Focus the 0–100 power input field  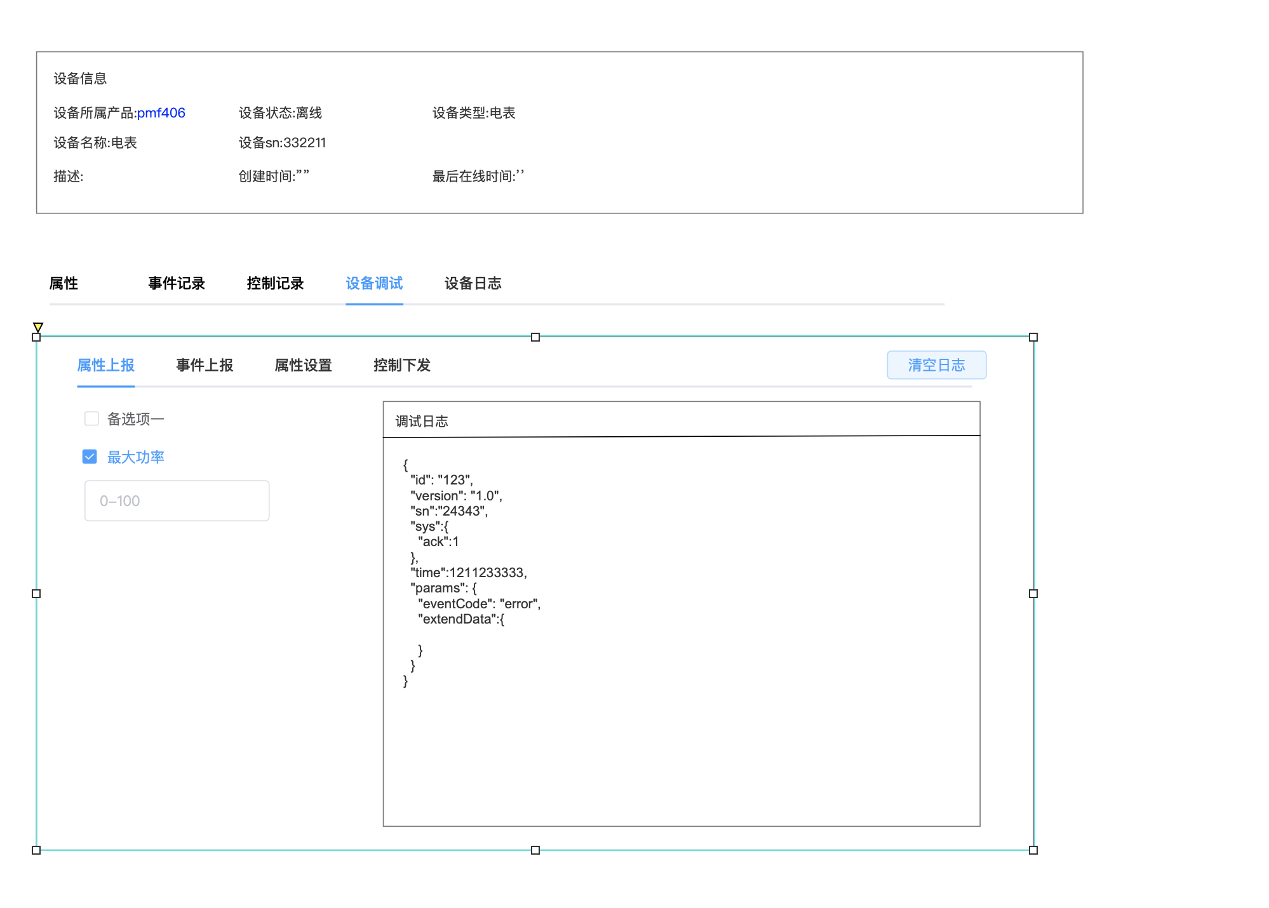click(177, 501)
